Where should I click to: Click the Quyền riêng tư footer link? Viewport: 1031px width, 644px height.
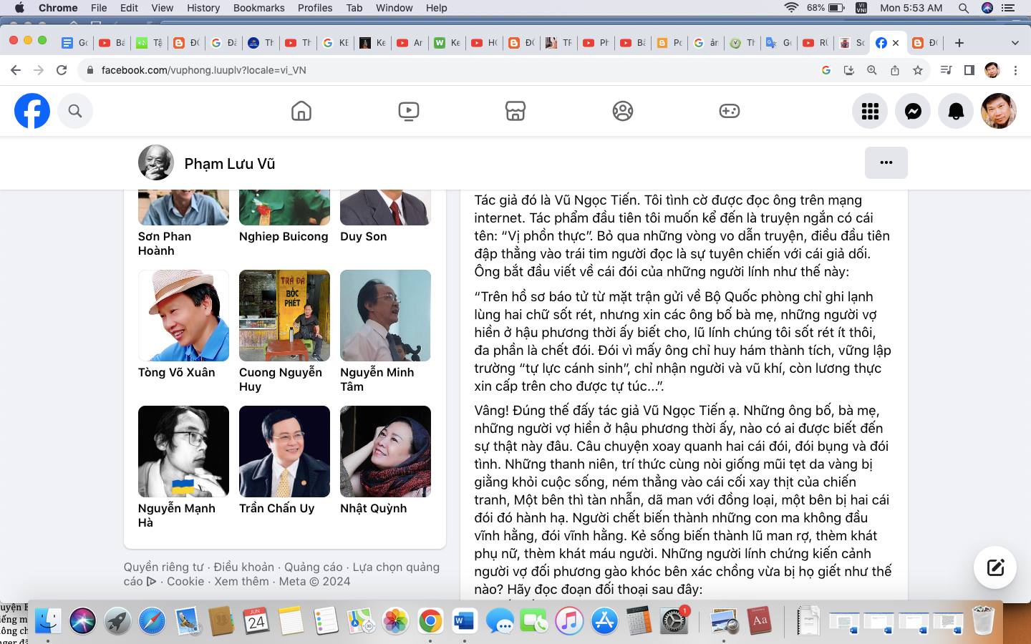click(163, 567)
